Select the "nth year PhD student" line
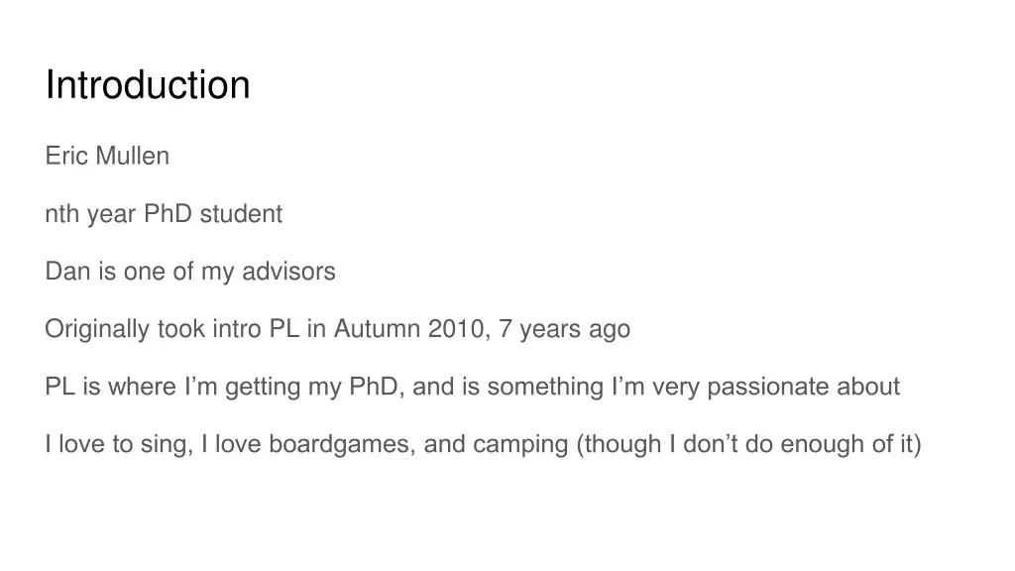This screenshot has height=571, width=1015. tap(164, 214)
